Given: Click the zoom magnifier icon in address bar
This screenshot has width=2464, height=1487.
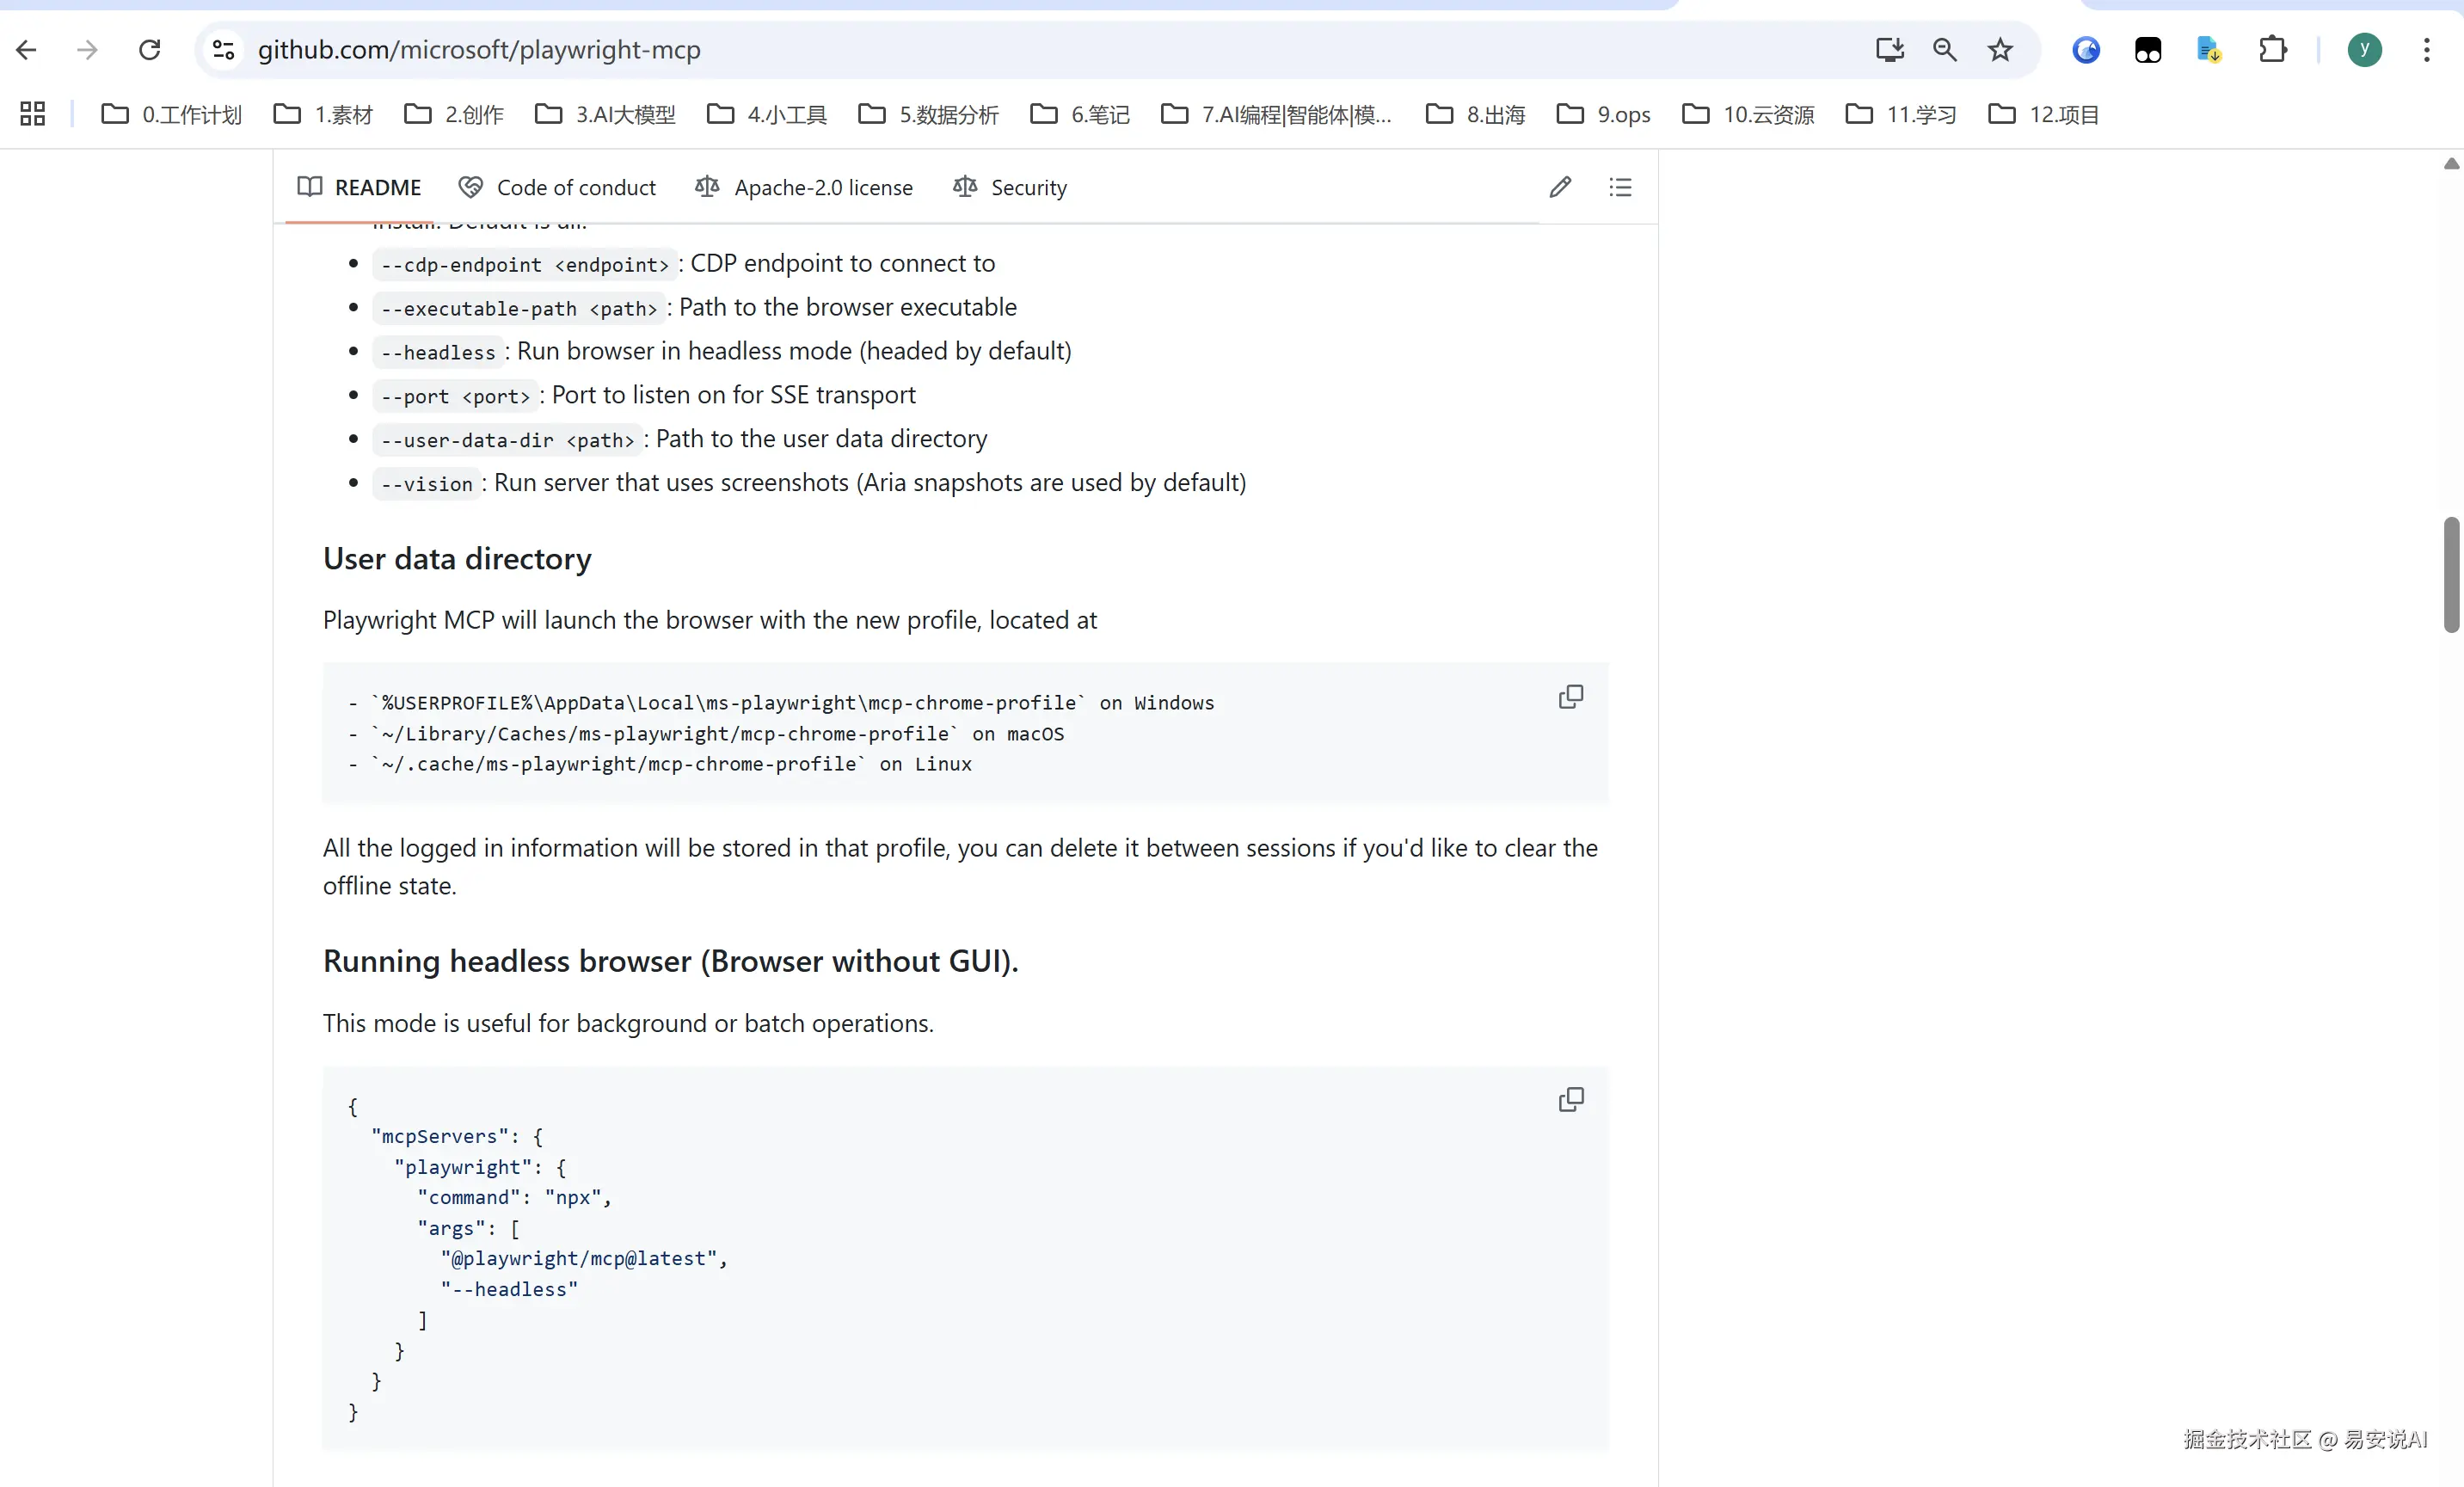Looking at the screenshot, I should pyautogui.click(x=1944, y=50).
